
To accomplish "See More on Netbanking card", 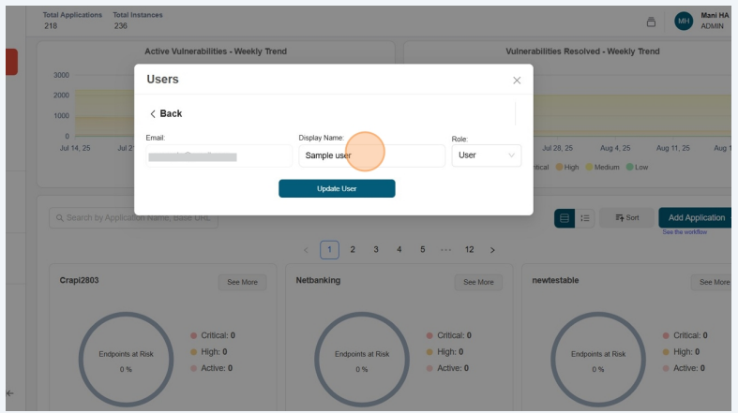I will click(x=478, y=282).
